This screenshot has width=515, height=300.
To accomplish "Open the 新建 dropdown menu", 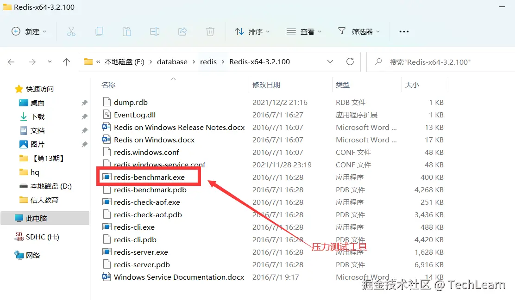I will 29,31.
